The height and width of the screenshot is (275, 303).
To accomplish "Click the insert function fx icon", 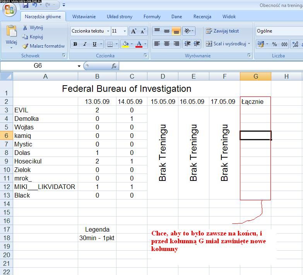I will pos(114,66).
